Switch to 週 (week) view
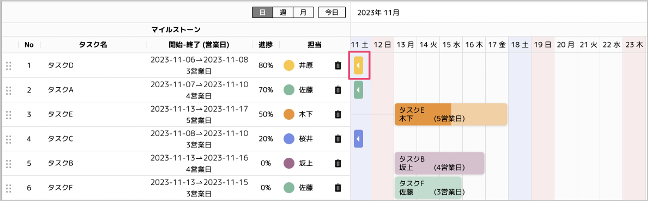Viewport: 648px width, 201px height. 283,12
